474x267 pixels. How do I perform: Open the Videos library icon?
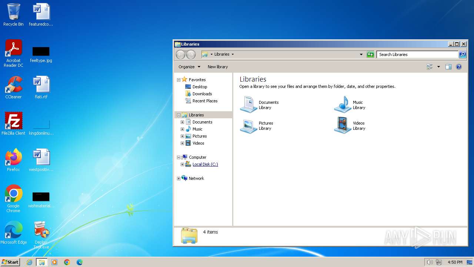click(x=343, y=126)
